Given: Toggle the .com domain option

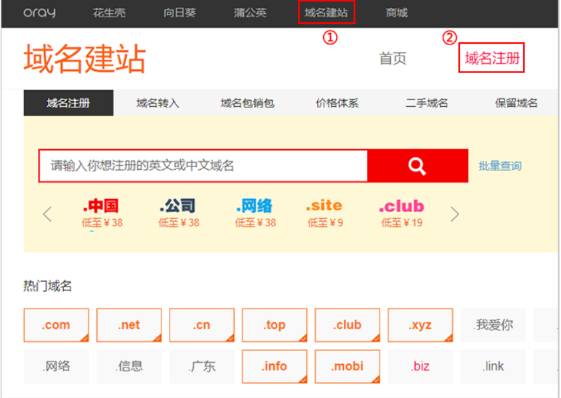Looking at the screenshot, I should pos(56,325).
